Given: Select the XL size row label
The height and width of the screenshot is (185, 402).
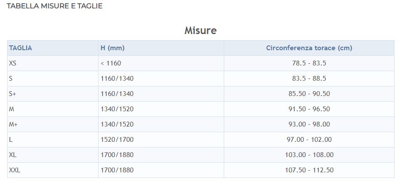Looking at the screenshot, I should point(13,155).
